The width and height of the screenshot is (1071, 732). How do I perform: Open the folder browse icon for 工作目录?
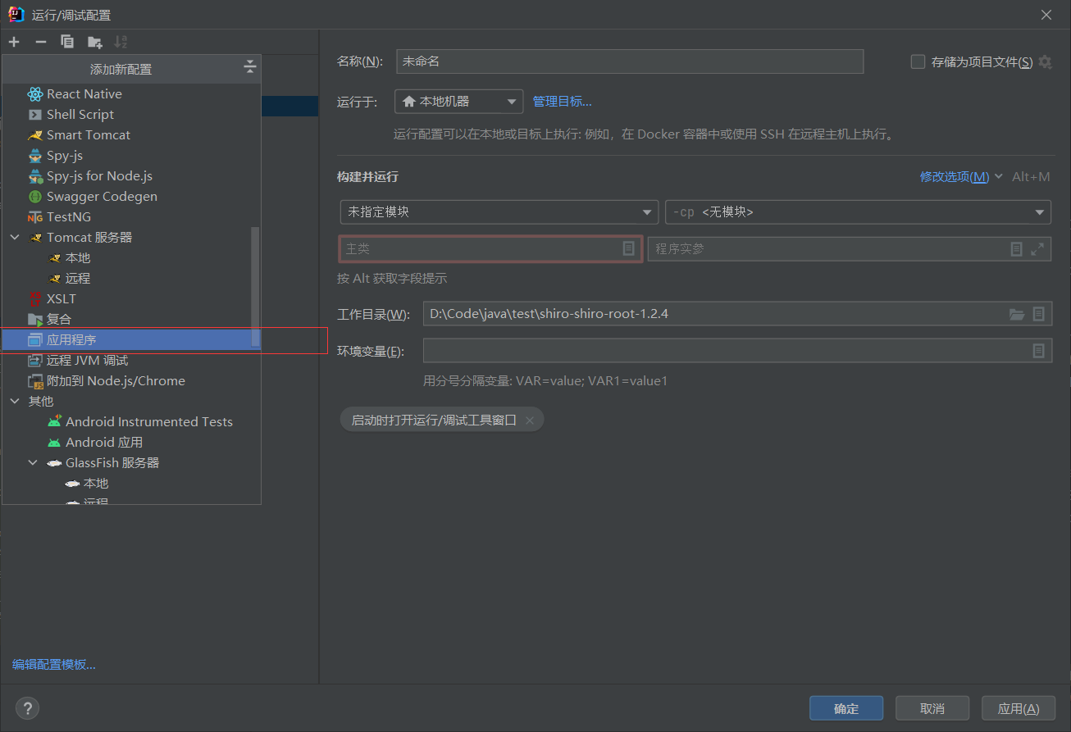click(x=1017, y=314)
